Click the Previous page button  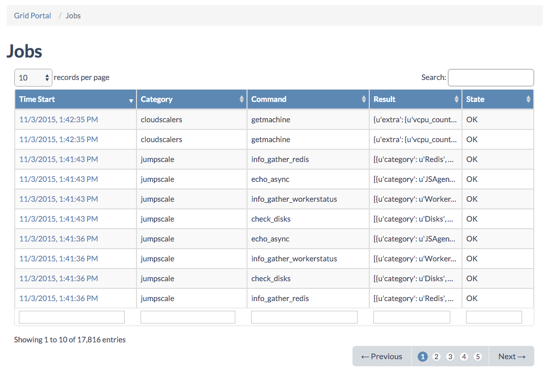point(381,357)
